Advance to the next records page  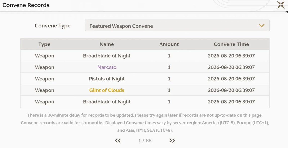(172, 141)
